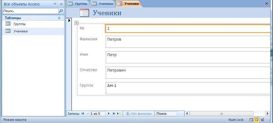Switch to Form view in status bar
The height and width of the screenshot is (123, 273).
251,120
